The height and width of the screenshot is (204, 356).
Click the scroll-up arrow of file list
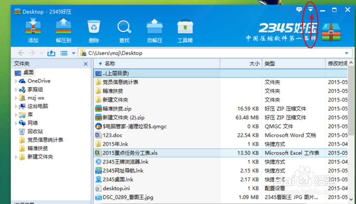[x=351, y=62]
